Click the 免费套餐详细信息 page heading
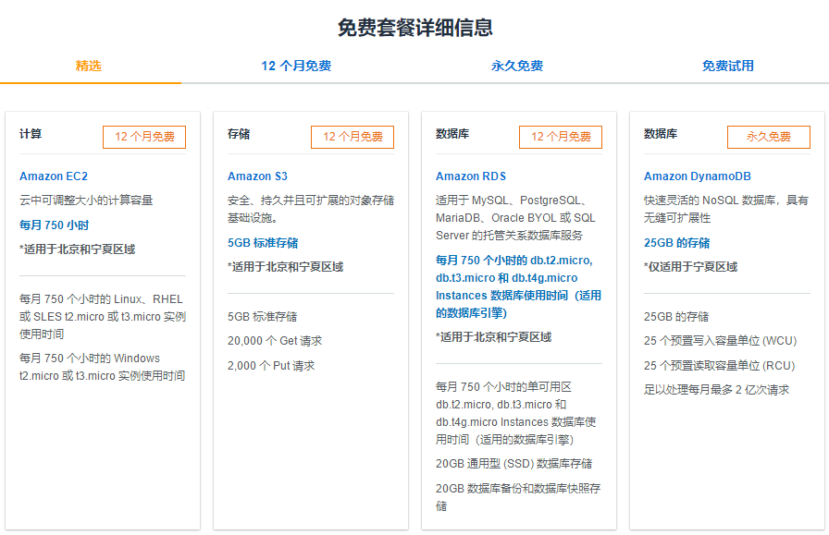The height and width of the screenshot is (535, 829). 414,28
